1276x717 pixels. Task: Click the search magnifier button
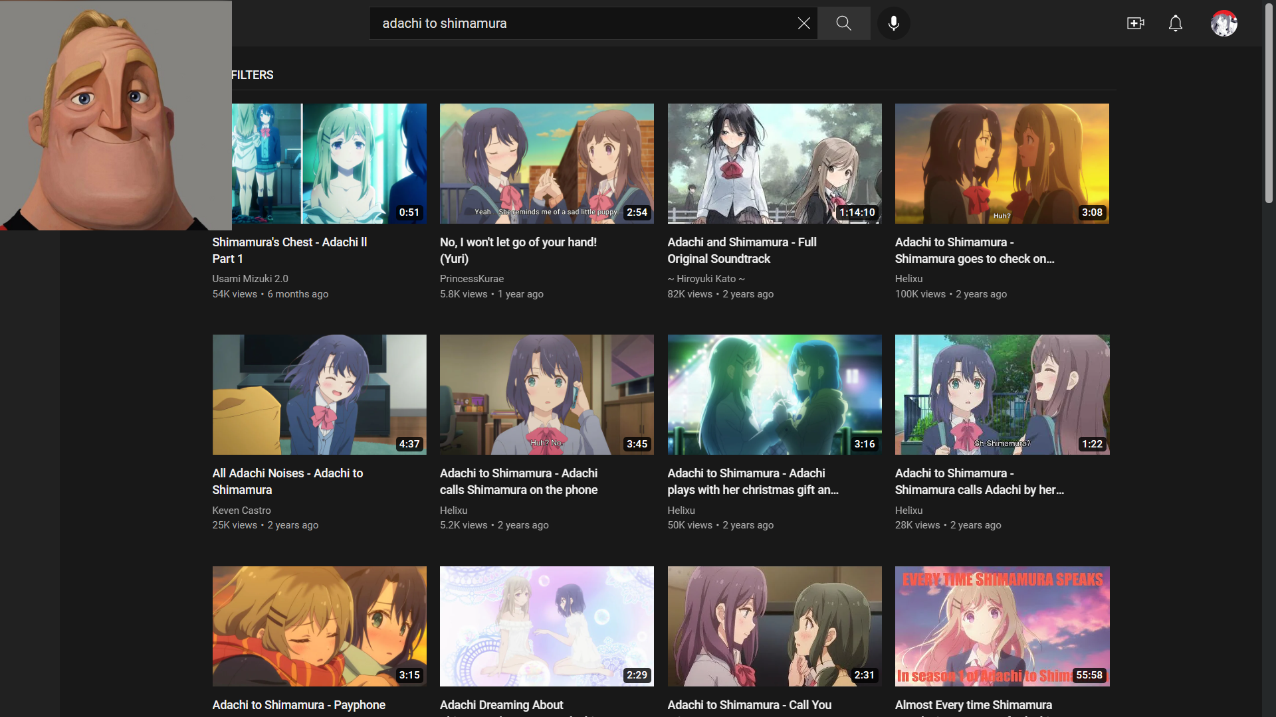click(x=843, y=23)
